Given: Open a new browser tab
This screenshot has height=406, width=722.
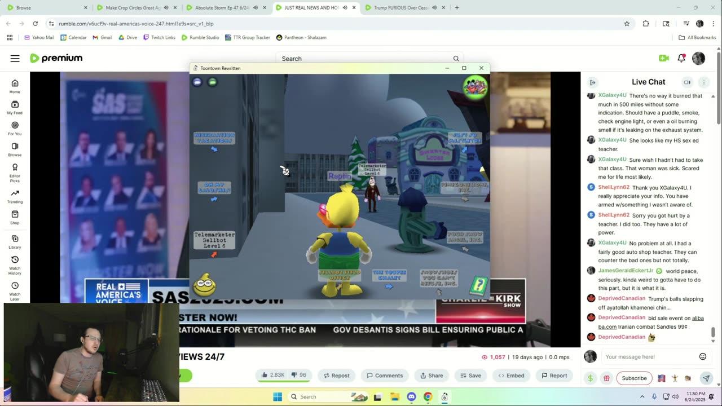Looking at the screenshot, I should [457, 7].
